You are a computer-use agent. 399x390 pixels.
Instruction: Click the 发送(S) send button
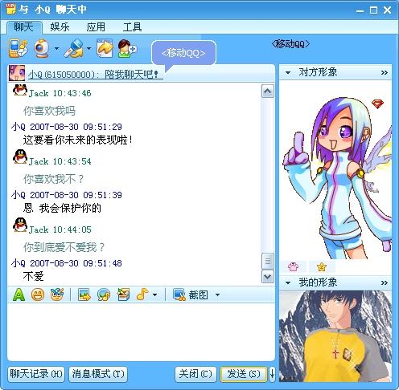click(x=244, y=373)
